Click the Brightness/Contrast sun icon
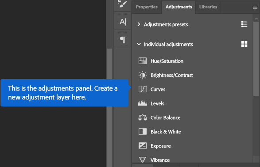Screen dimensions: 260x167 click(x=143, y=75)
